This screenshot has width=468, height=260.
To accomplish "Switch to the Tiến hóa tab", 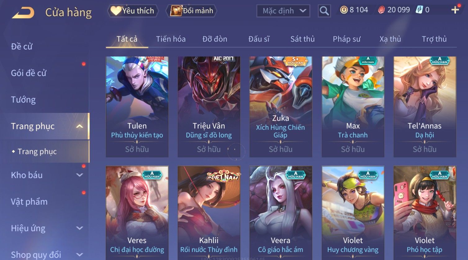I will pos(171,39).
